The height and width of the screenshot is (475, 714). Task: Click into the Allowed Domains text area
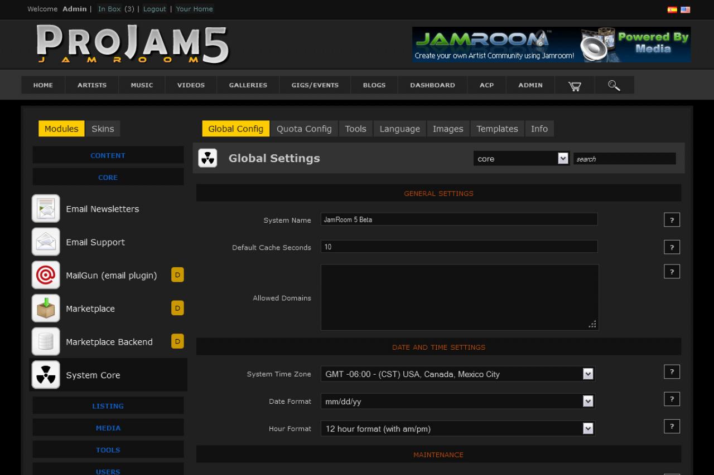click(459, 297)
